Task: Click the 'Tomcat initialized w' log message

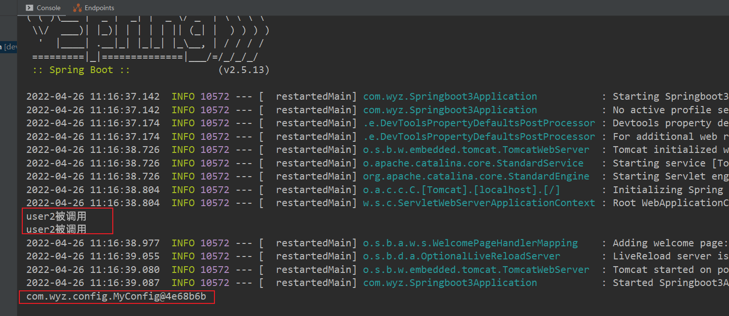Action: pos(671,150)
